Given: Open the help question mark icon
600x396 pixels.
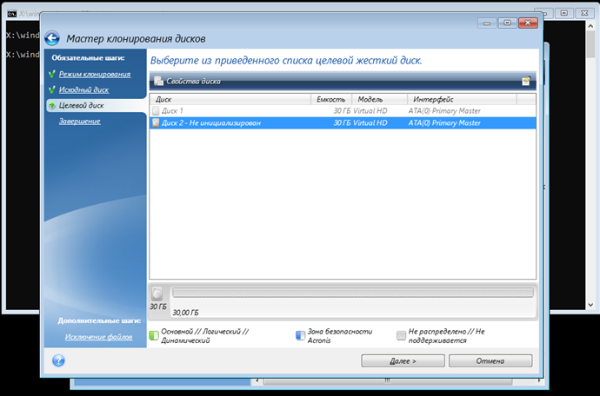Looking at the screenshot, I should 58,360.
